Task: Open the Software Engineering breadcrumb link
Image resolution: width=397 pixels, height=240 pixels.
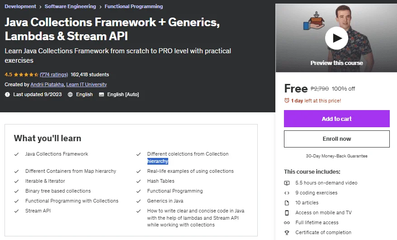Action: point(70,6)
